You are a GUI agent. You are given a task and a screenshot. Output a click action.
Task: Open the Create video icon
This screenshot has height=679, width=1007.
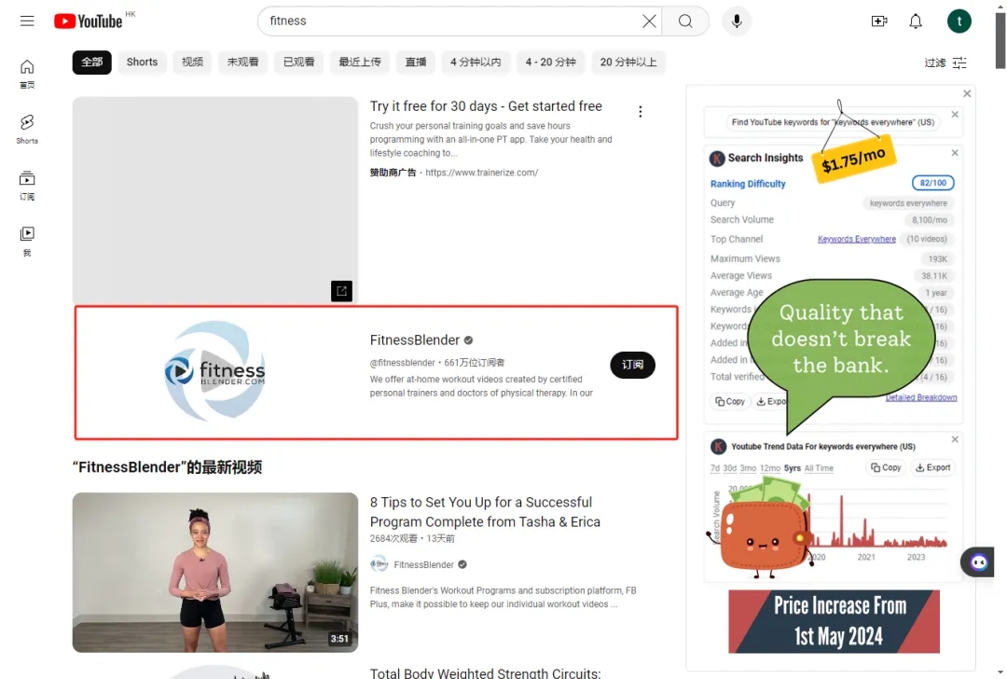(878, 21)
